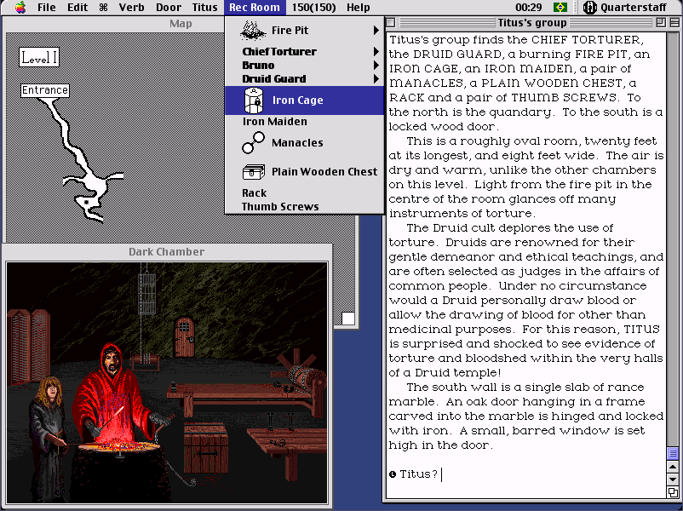The image size is (683, 511).
Task: Choose Rack from the menu
Action: 254,193
